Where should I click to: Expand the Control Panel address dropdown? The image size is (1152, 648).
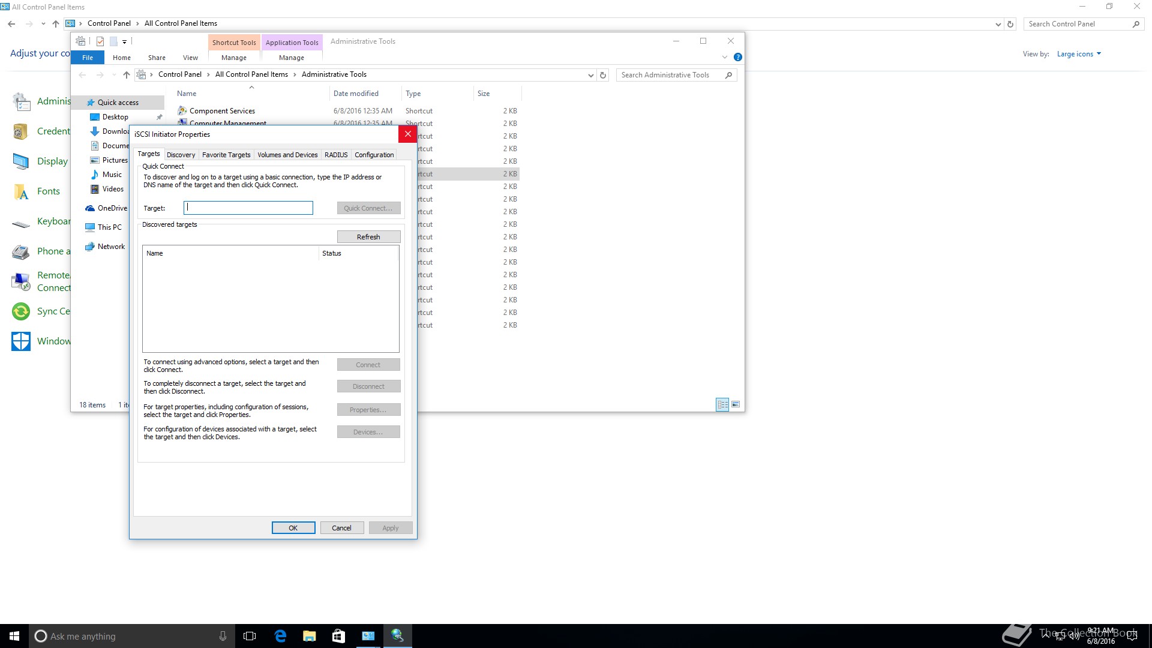(998, 25)
